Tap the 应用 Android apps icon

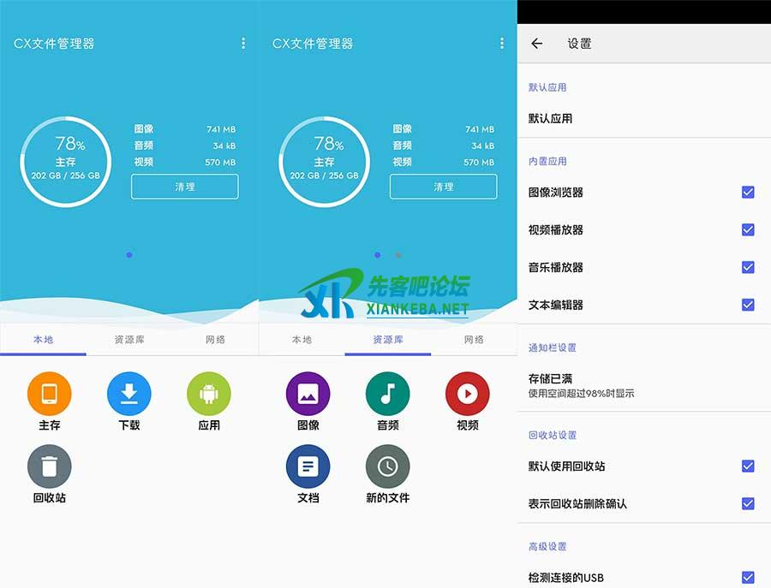click(x=209, y=394)
